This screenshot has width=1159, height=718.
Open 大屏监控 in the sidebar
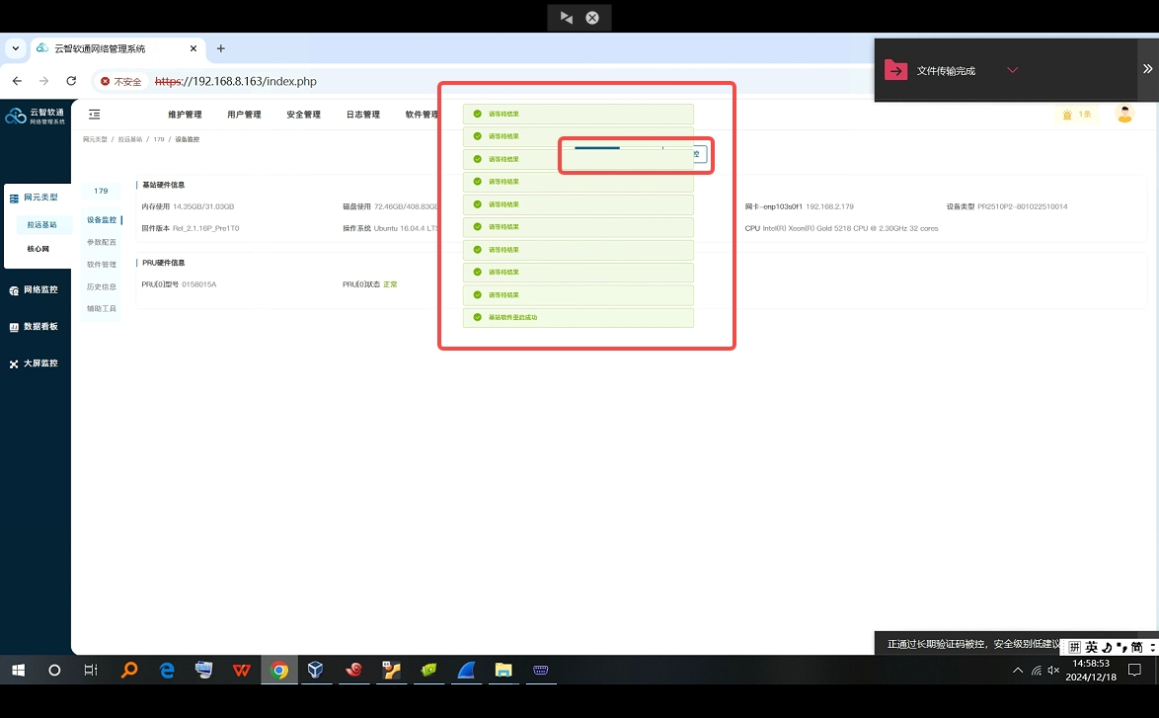click(x=35, y=363)
